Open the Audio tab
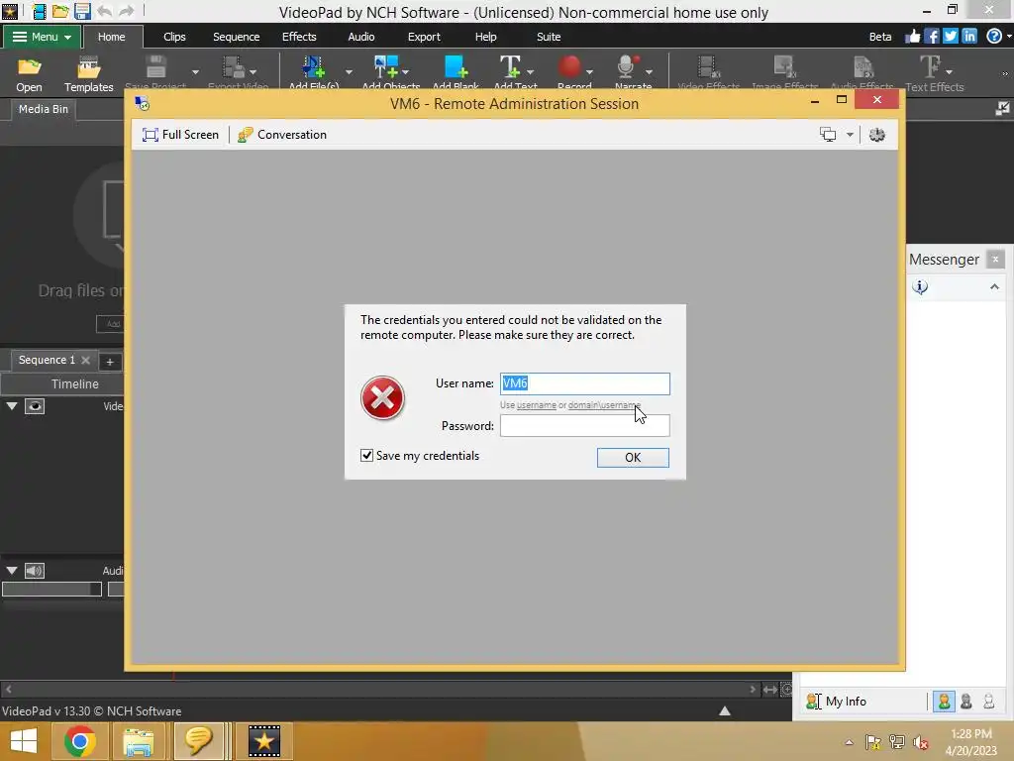 point(360,37)
